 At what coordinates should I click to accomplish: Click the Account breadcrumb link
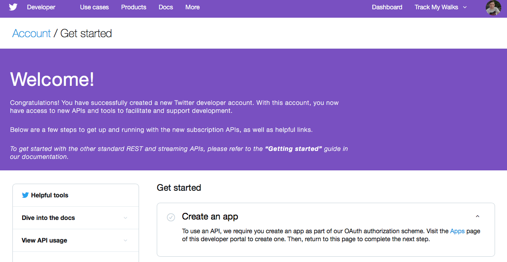pos(31,33)
